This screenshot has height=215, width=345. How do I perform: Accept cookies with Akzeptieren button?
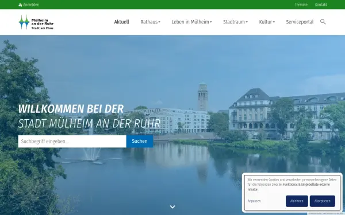323,201
